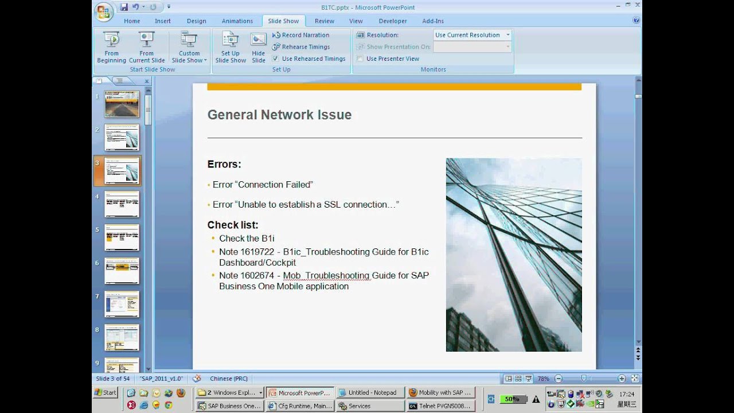
Task: Switch to the Design tab
Action: point(196,21)
